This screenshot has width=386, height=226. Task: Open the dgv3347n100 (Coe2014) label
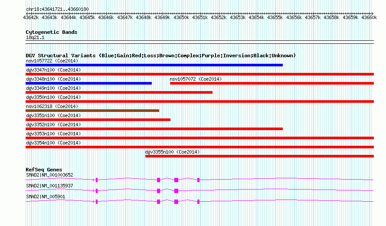53,70
